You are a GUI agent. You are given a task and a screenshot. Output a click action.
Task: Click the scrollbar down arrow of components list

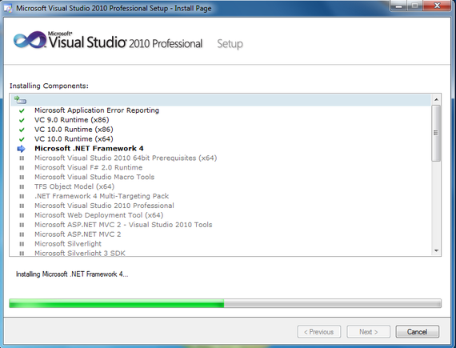[x=436, y=250]
